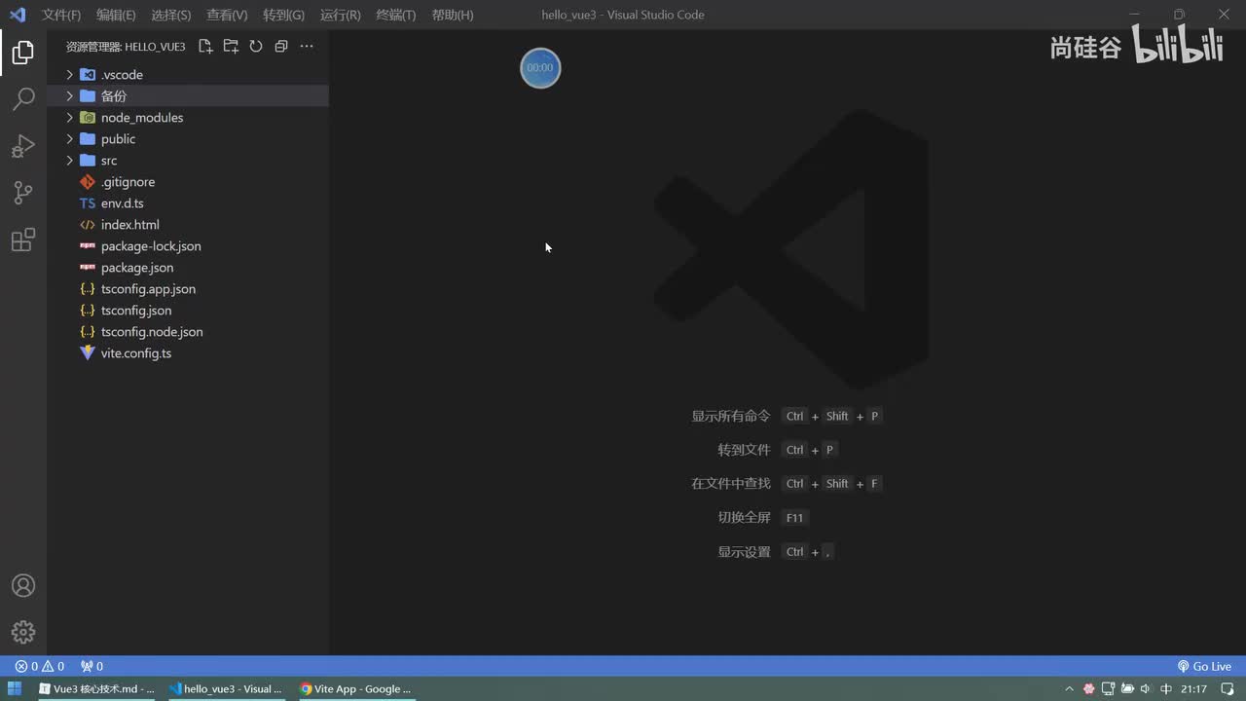The width and height of the screenshot is (1246, 701).
Task: Open the 文件(F) menu
Action: click(61, 15)
